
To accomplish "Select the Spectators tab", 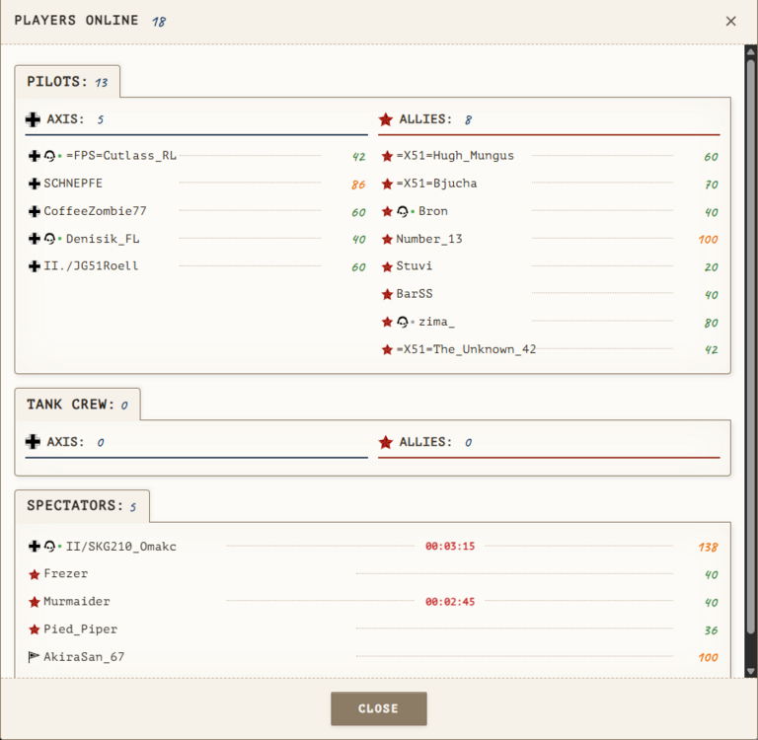I will (x=82, y=505).
